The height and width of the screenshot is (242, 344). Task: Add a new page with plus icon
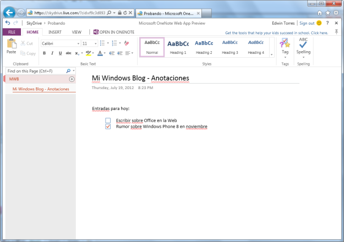[x=72, y=79]
